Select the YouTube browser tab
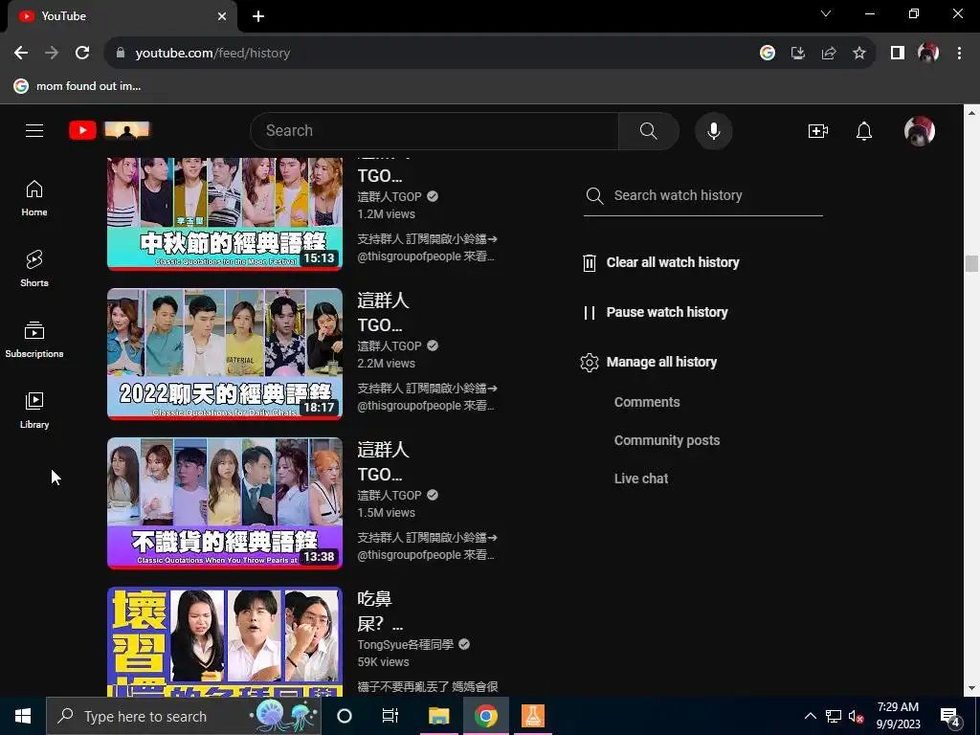The height and width of the screenshot is (735, 980). (122, 16)
